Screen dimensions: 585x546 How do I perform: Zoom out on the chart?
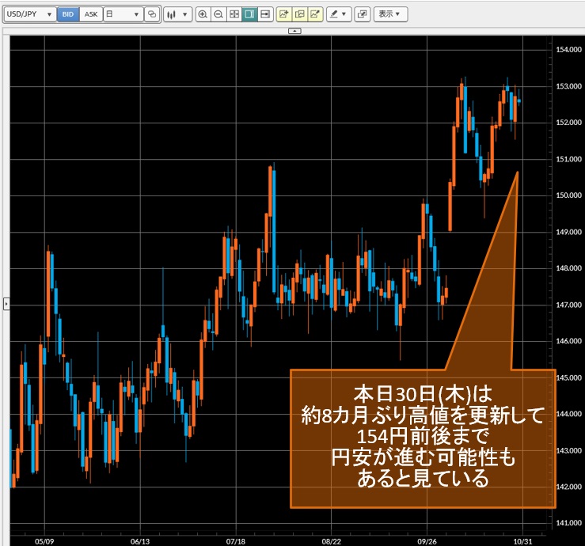pos(218,14)
